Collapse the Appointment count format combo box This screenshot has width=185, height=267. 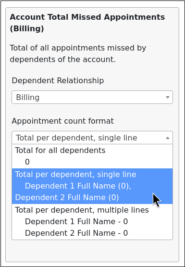(x=92, y=138)
